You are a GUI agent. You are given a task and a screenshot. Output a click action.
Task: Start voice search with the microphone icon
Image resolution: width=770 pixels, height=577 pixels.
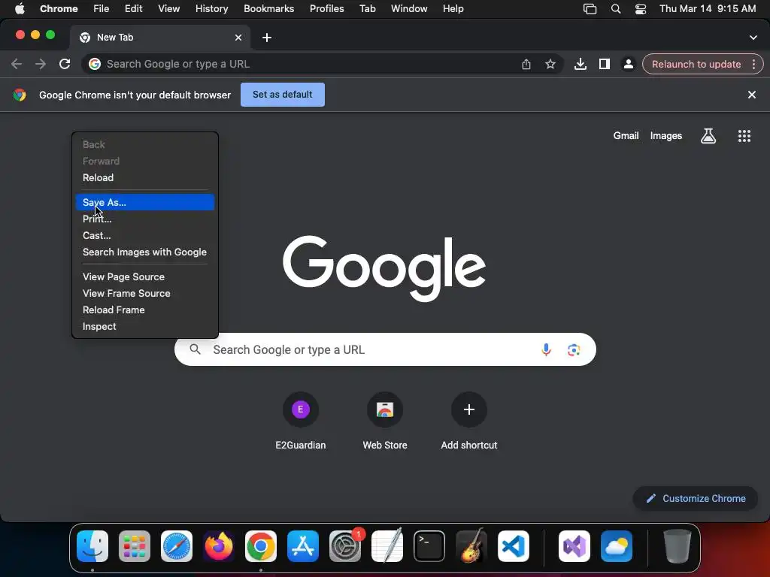546,349
